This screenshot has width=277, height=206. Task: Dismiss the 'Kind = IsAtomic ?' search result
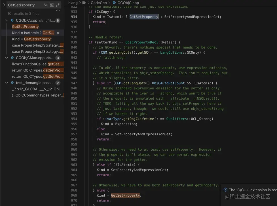click(58, 33)
